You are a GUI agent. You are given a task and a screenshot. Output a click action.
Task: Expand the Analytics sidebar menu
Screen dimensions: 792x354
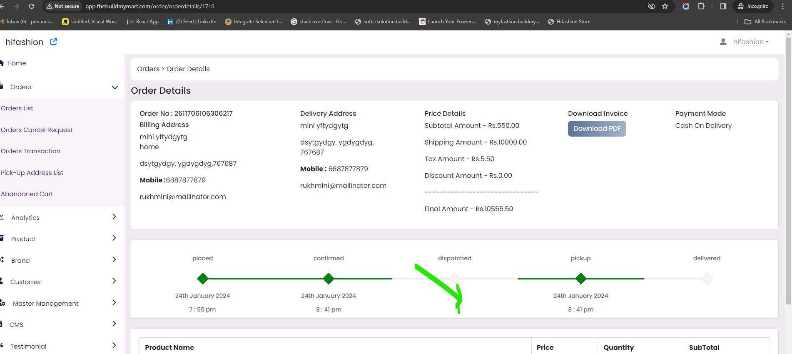click(x=114, y=217)
